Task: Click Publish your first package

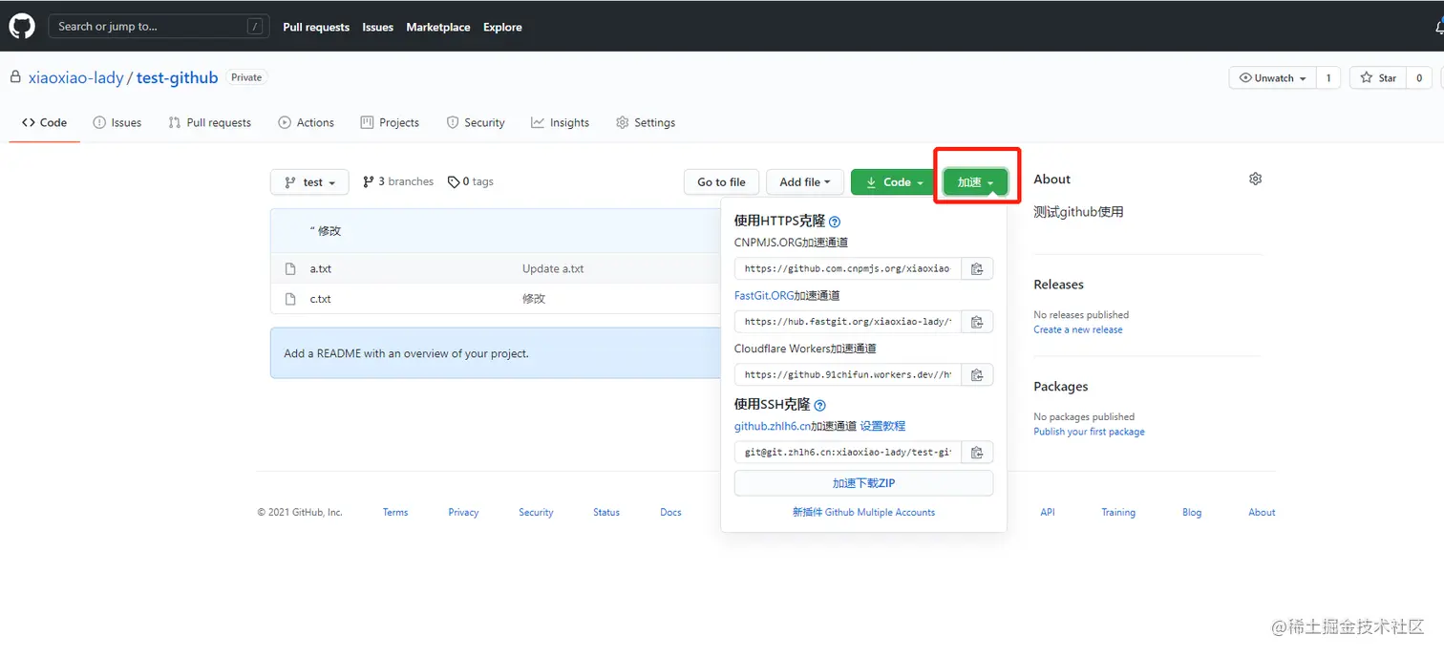Action: (1089, 432)
